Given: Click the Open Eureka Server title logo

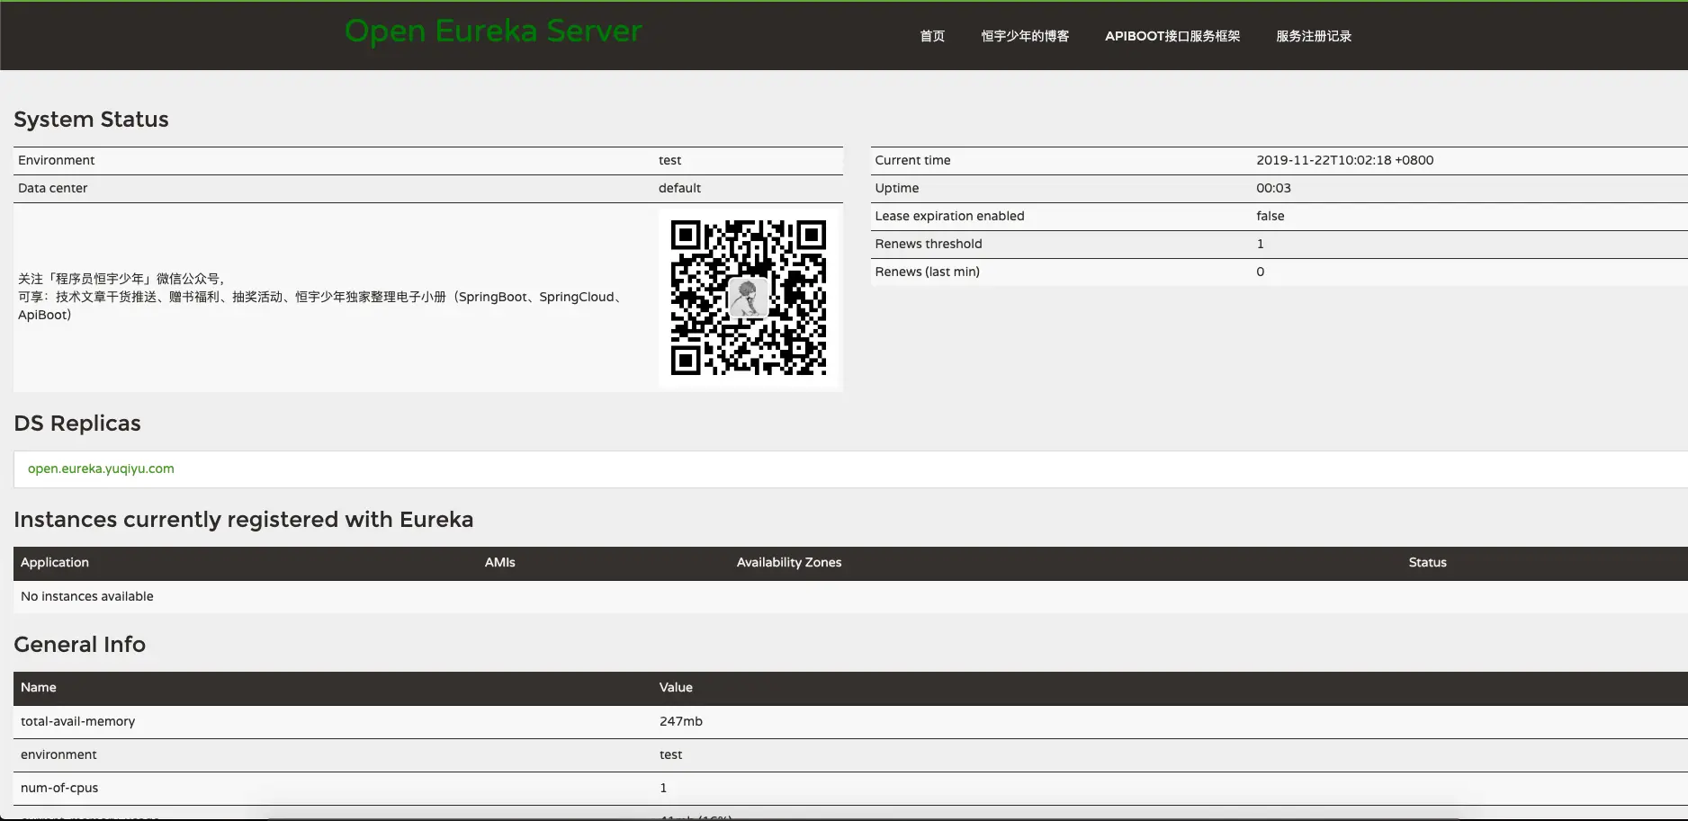Looking at the screenshot, I should (493, 31).
